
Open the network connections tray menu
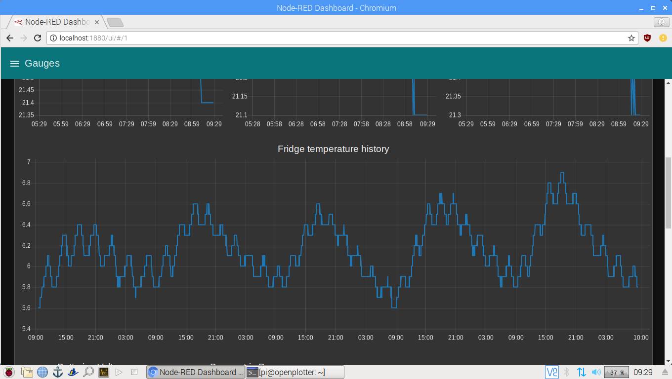click(582, 372)
